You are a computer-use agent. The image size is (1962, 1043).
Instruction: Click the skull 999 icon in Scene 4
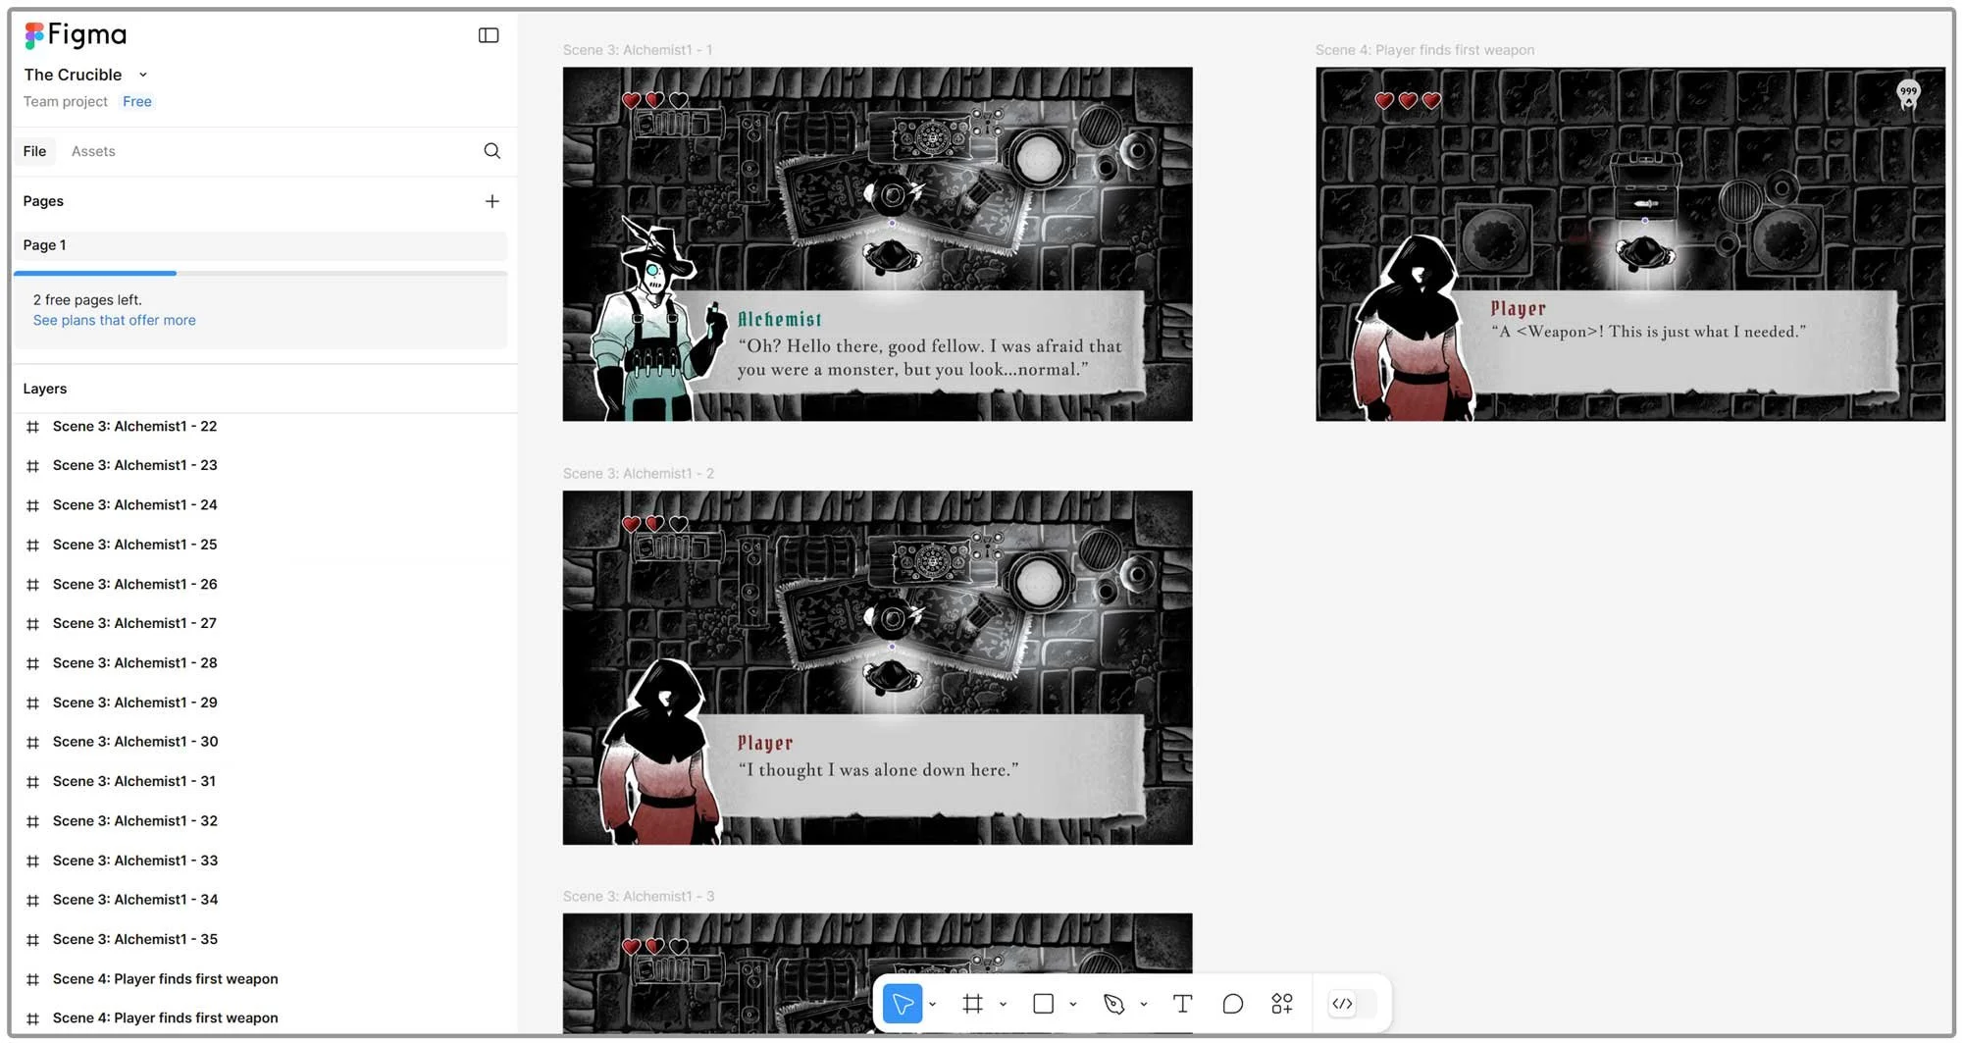point(1908,94)
